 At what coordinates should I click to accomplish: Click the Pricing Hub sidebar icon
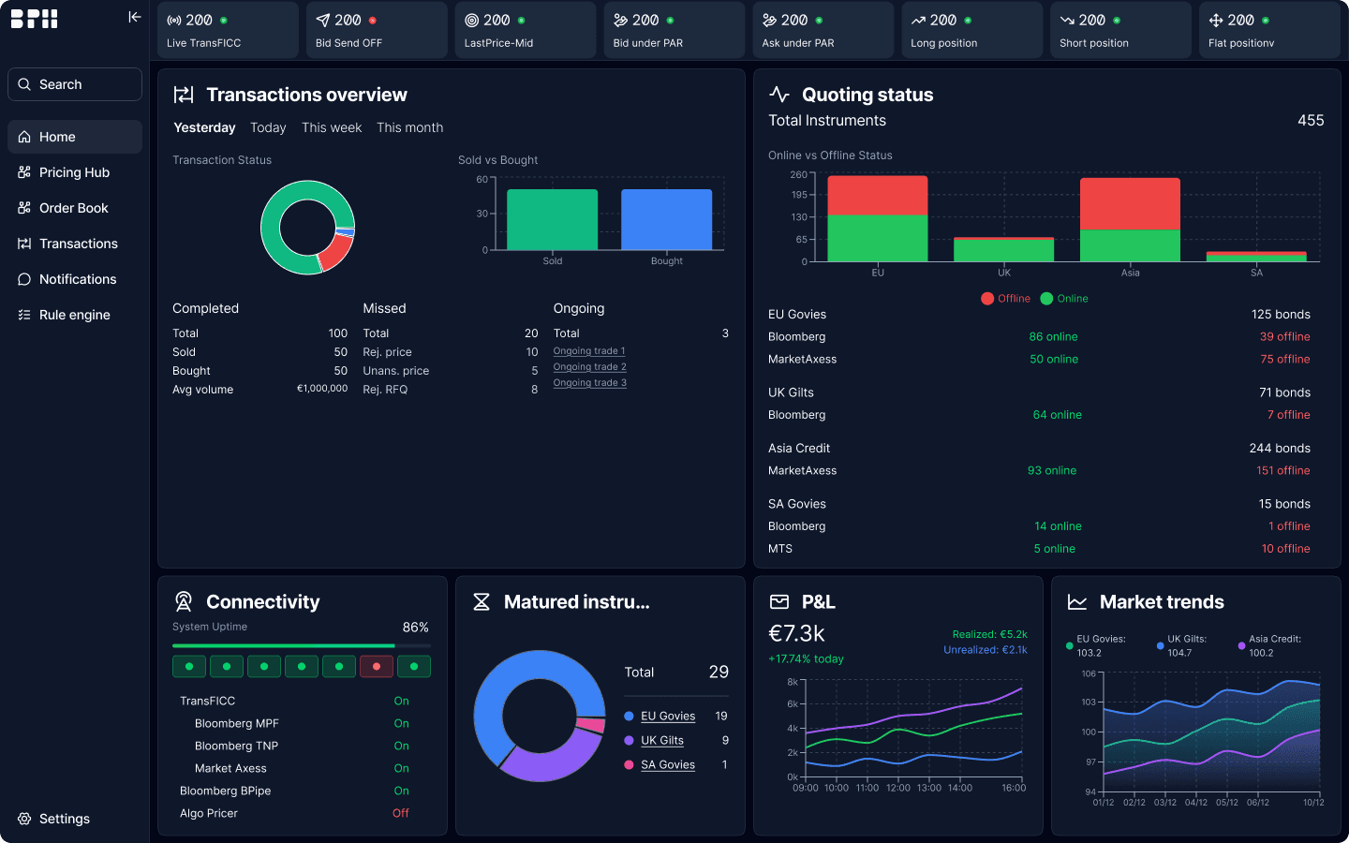coord(24,172)
